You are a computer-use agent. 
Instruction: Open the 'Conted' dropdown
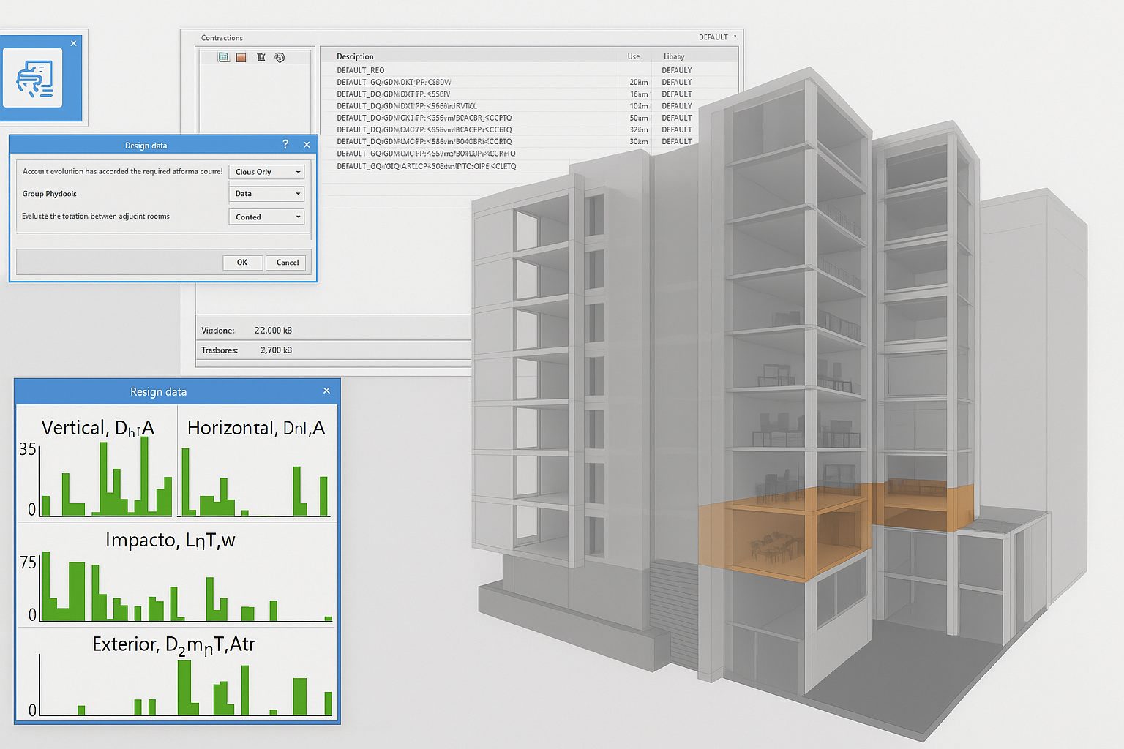[266, 217]
